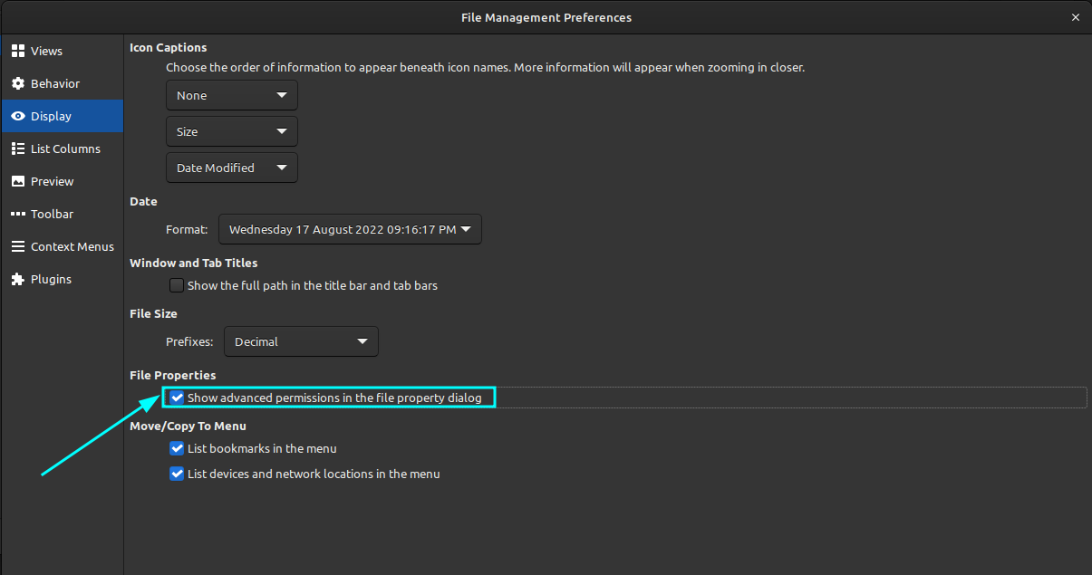Click the Behavior gear icon
Screen dimensions: 1092x575
17,83
